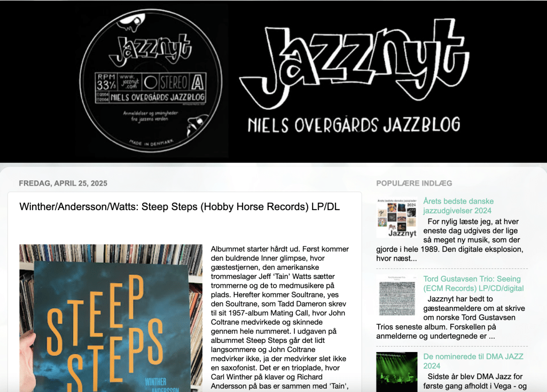547x392 pixels.
Task: Click the Populære indlæg sidebar heading
Action: pos(414,183)
